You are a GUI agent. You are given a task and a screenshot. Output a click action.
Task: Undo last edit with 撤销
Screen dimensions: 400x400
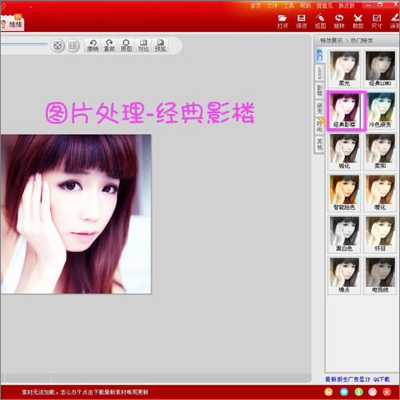[x=92, y=45]
